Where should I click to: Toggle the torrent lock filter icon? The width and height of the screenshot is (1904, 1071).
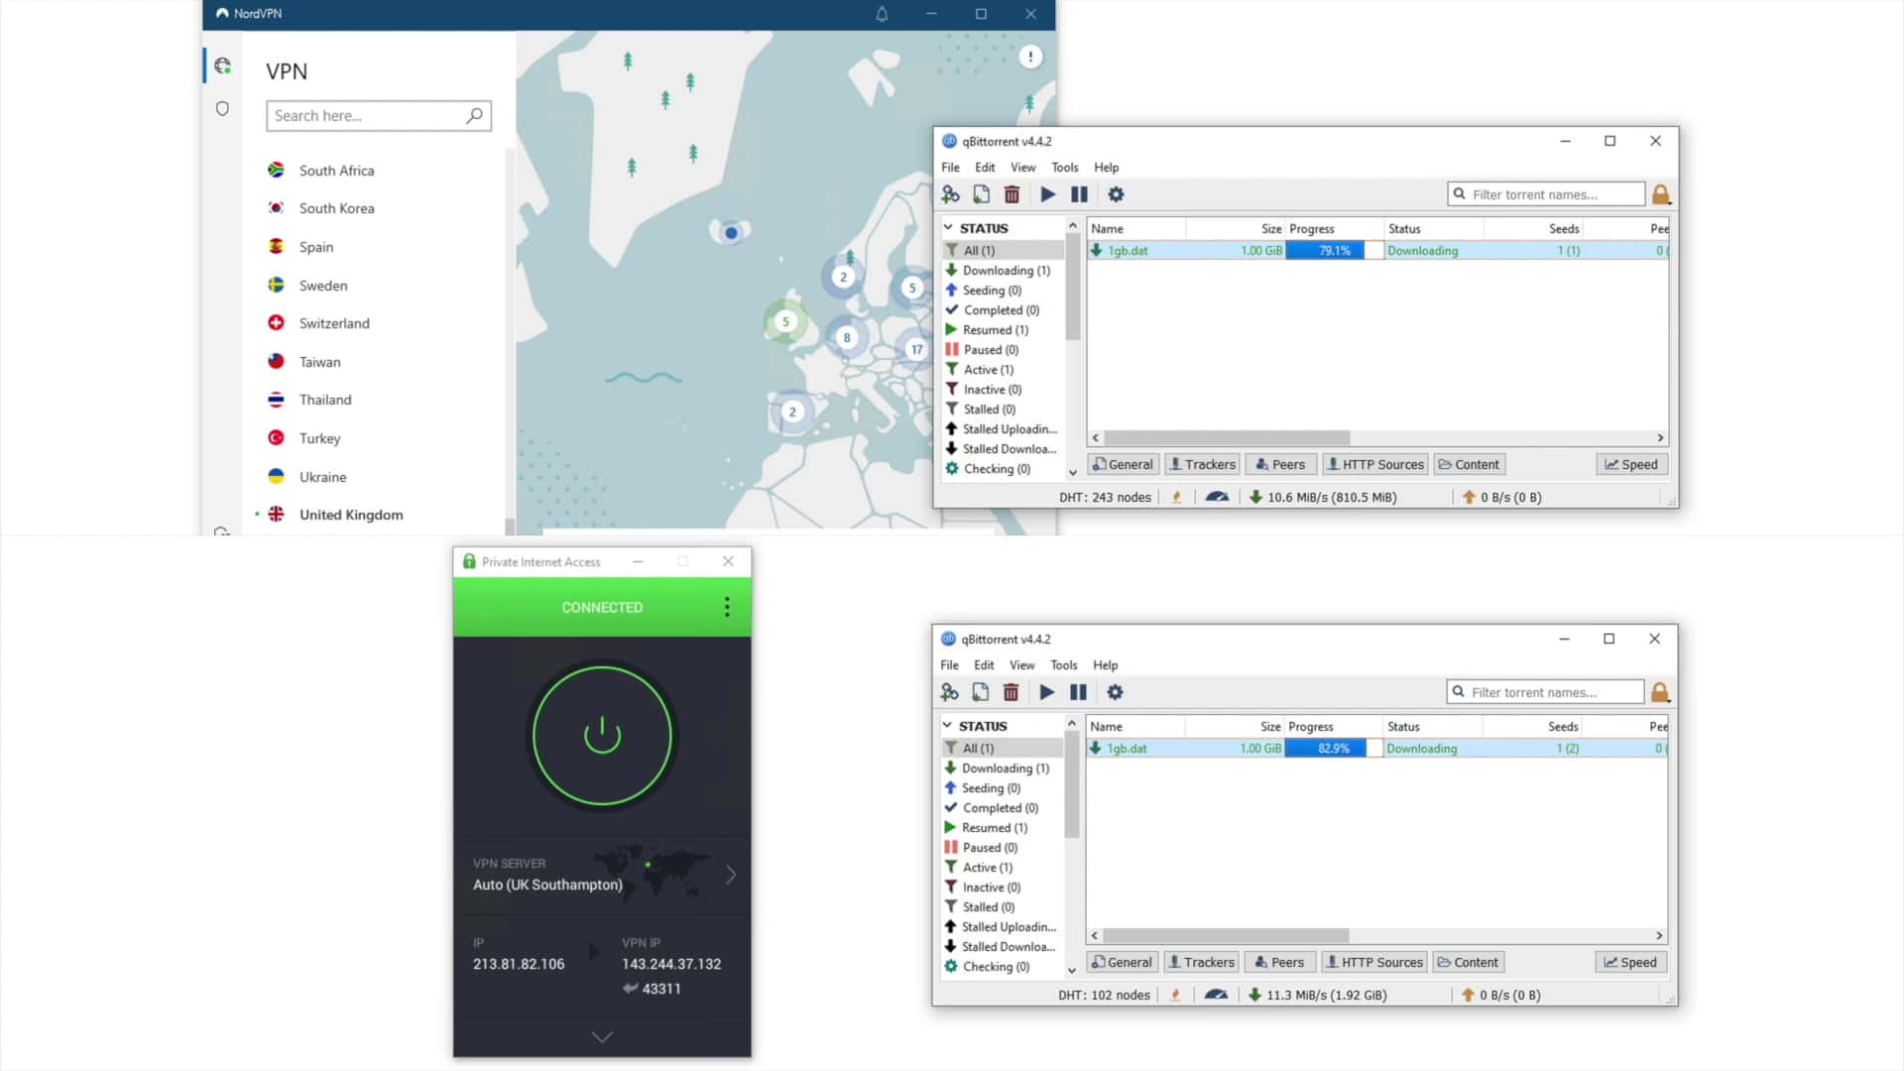[x=1662, y=194]
